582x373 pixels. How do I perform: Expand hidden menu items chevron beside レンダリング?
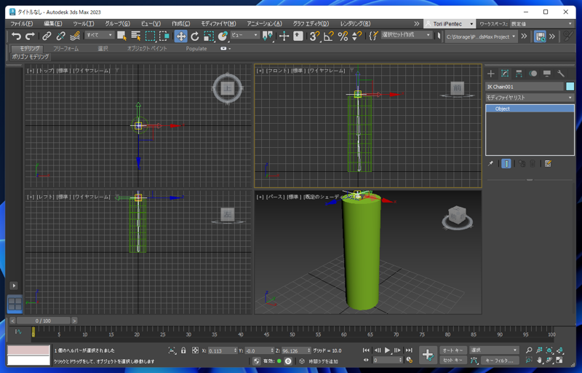tap(416, 24)
